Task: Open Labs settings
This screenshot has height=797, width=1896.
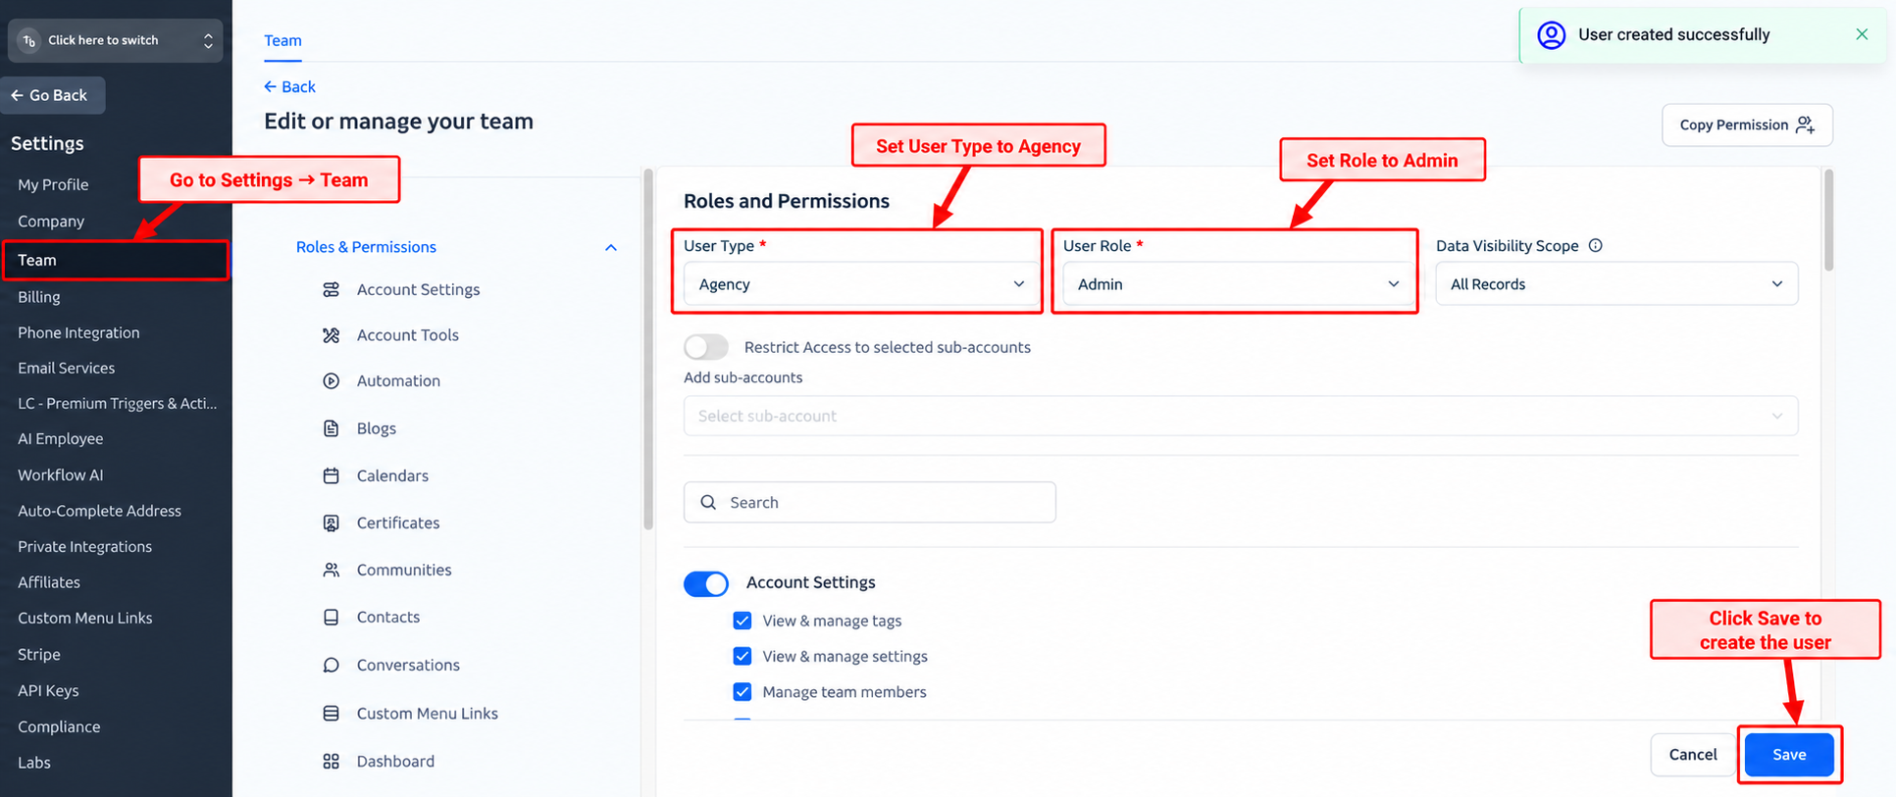Action: tap(34, 763)
